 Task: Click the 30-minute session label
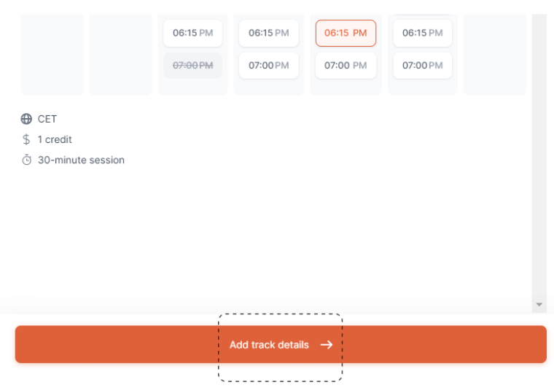click(x=81, y=160)
